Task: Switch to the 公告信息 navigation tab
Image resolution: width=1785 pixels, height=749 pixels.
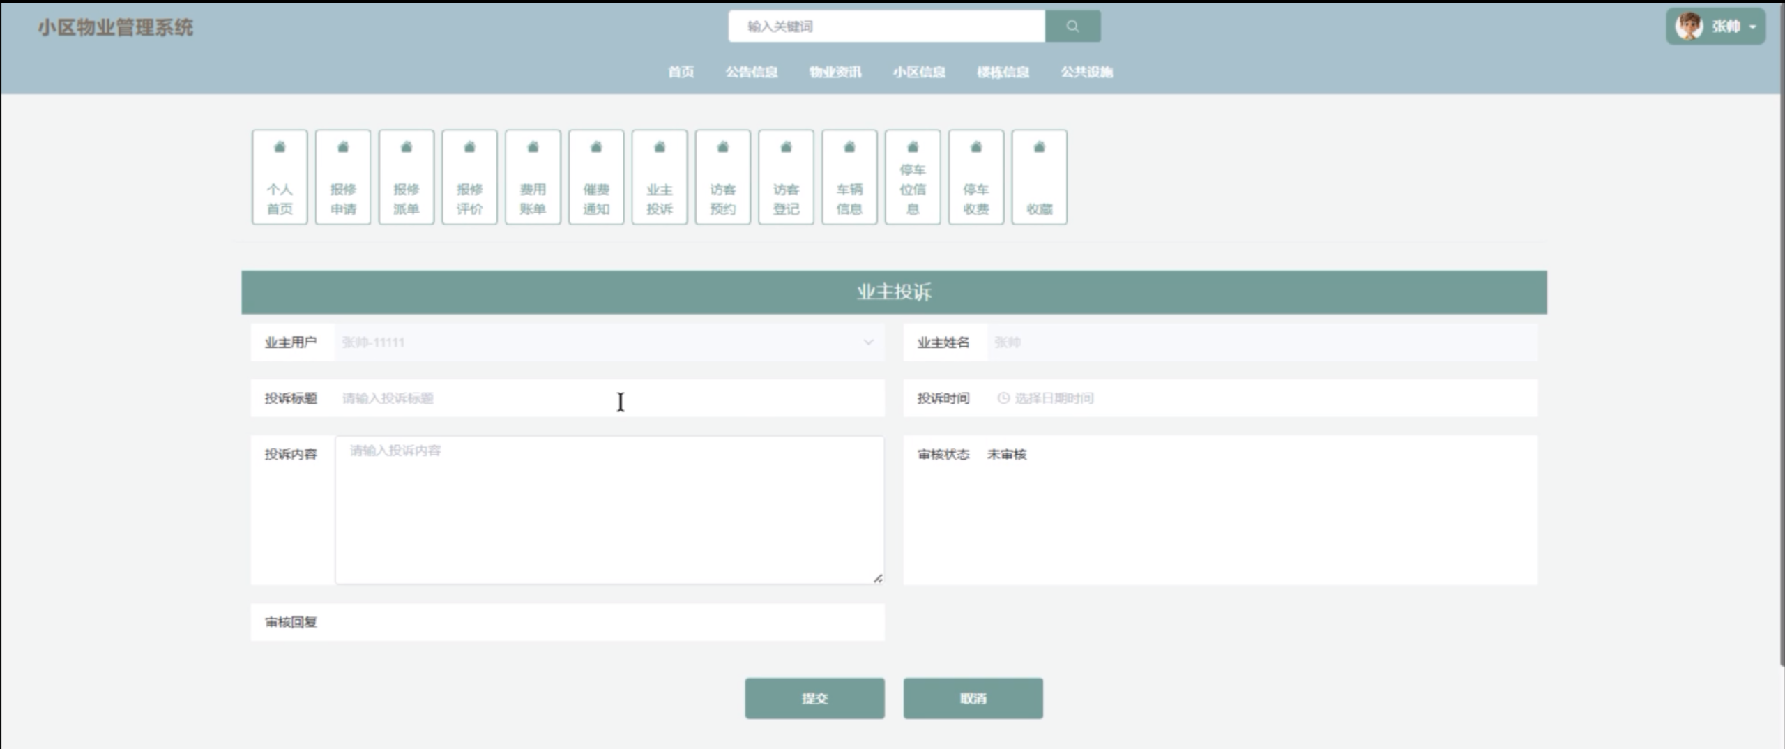Action: point(753,72)
